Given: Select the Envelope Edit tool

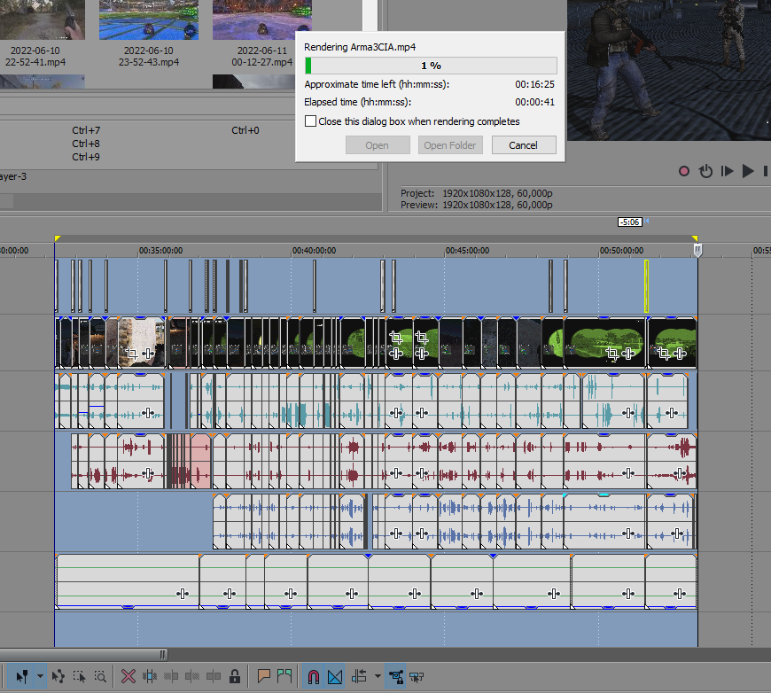Looking at the screenshot, I should click(58, 677).
